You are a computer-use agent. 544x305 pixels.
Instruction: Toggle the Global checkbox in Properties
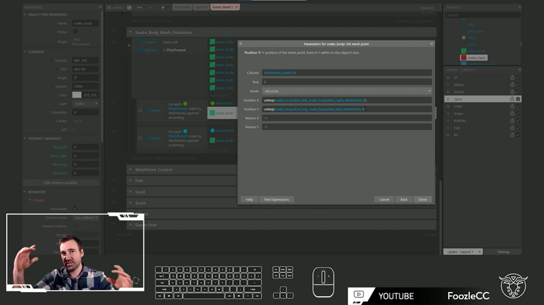pos(75,31)
